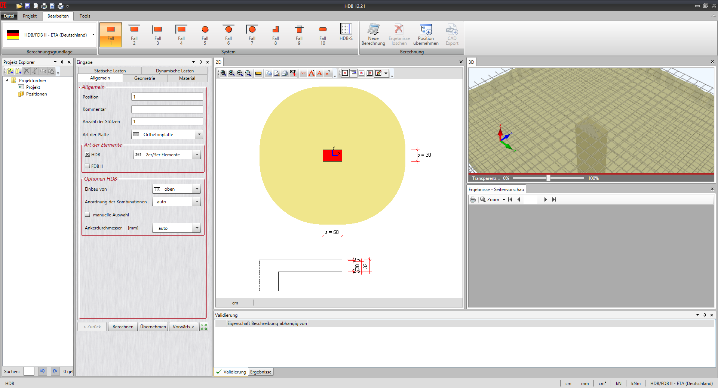
Task: Enable the FDB II checkbox
Action: (87, 166)
